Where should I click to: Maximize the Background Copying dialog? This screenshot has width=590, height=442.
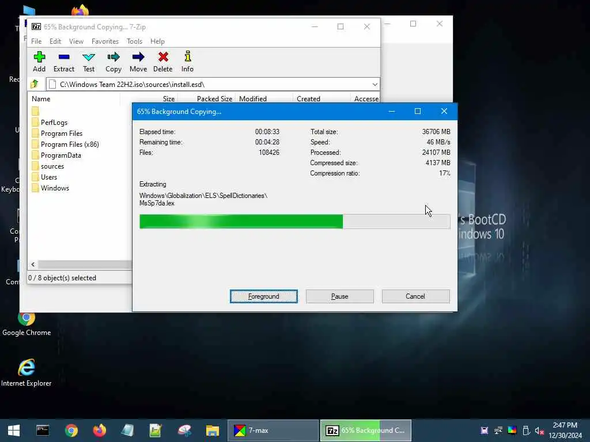coord(418,111)
